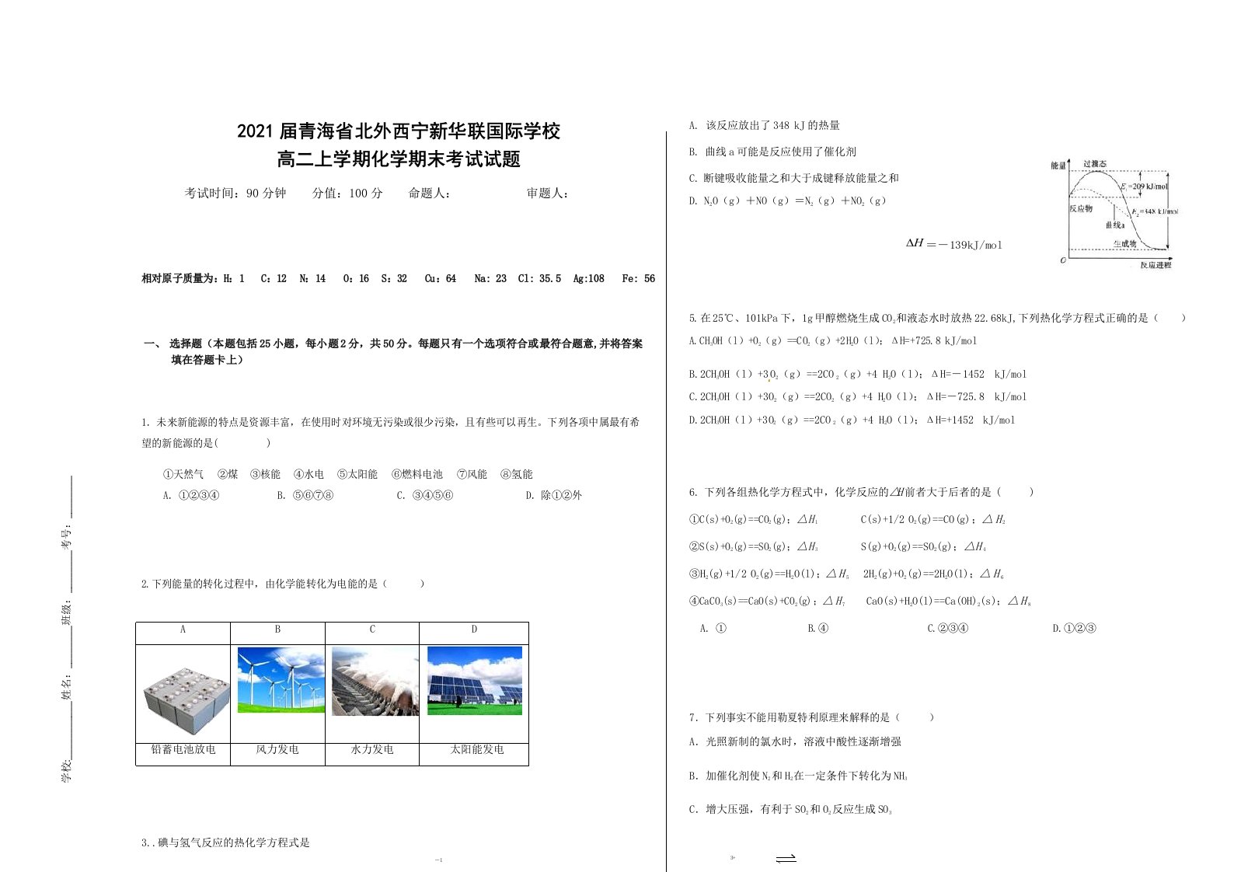Click the vertical margin label '考号：'
The image size is (1234, 872).
coord(67,535)
